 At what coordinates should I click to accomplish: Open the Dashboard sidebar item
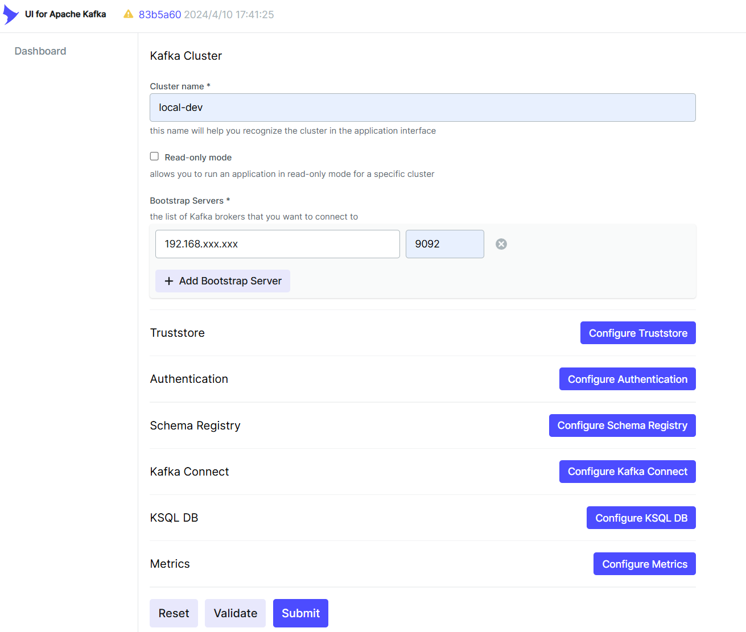pos(40,51)
